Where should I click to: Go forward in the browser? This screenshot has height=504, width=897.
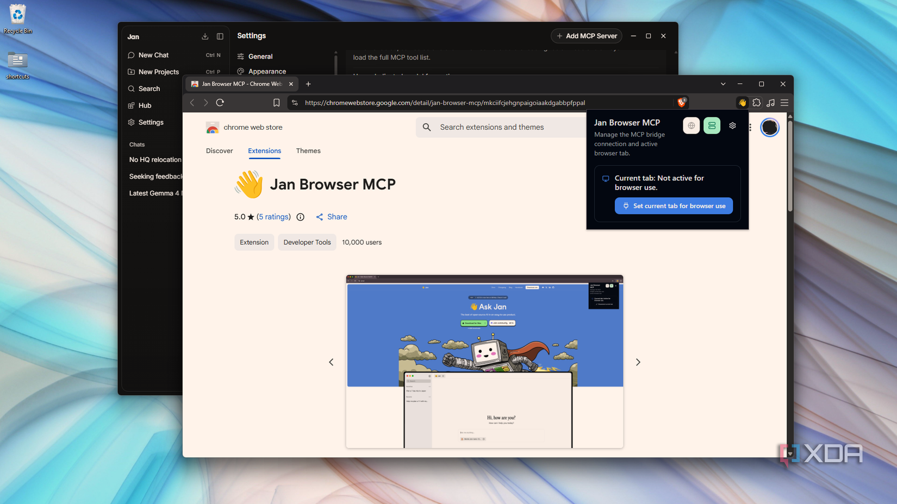click(x=205, y=103)
